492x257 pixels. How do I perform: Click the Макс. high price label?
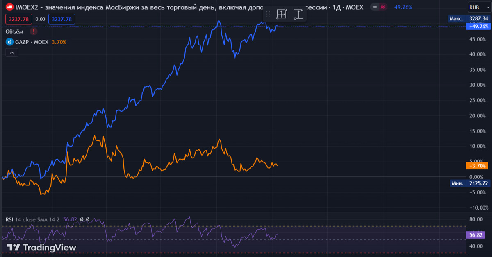[x=457, y=18]
